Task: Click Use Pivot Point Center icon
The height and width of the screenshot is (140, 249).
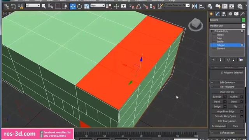Action: 109,6
